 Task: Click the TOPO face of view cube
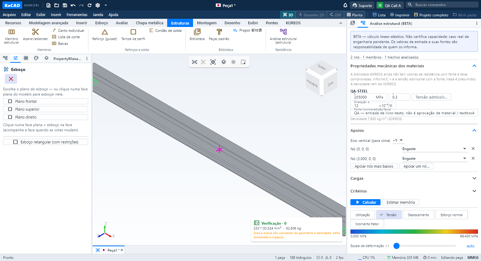[321, 67]
